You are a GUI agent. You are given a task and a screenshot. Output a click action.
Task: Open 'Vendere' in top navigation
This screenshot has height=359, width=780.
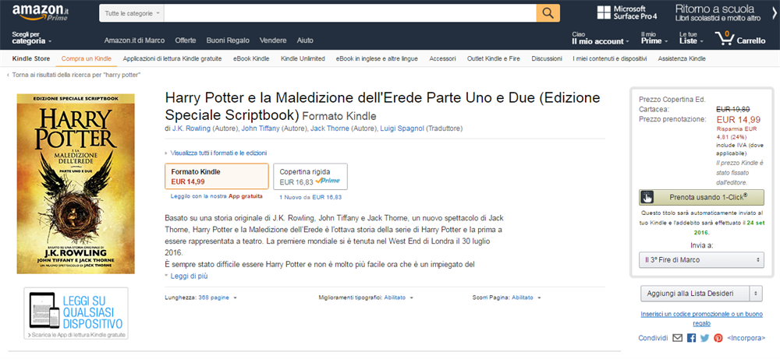tap(273, 40)
